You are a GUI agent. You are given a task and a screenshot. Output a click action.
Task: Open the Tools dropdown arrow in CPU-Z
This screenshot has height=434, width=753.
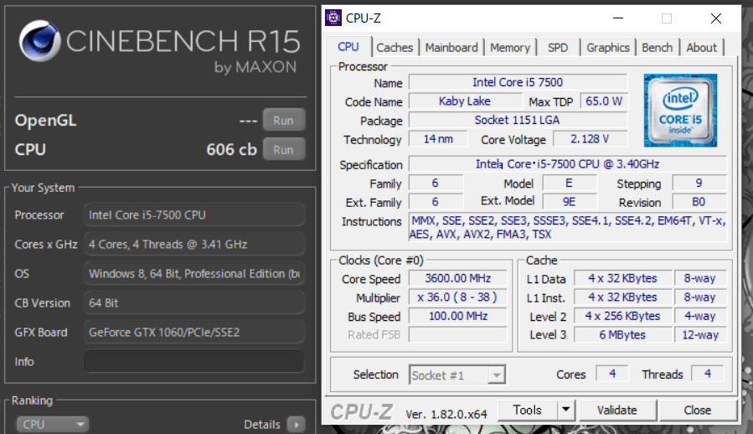pos(565,410)
